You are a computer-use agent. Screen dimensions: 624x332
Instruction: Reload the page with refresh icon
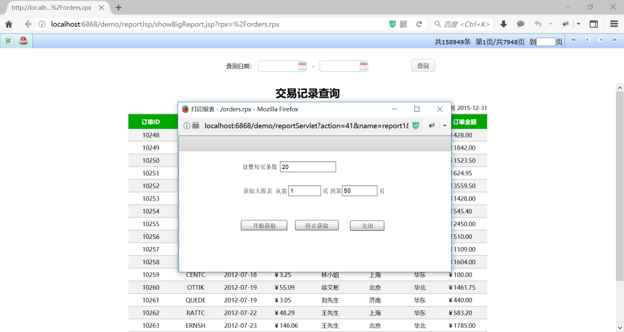point(419,24)
